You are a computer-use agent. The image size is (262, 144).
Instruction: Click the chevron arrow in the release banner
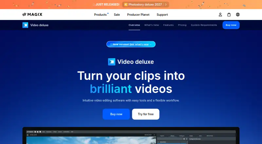click(x=166, y=5)
